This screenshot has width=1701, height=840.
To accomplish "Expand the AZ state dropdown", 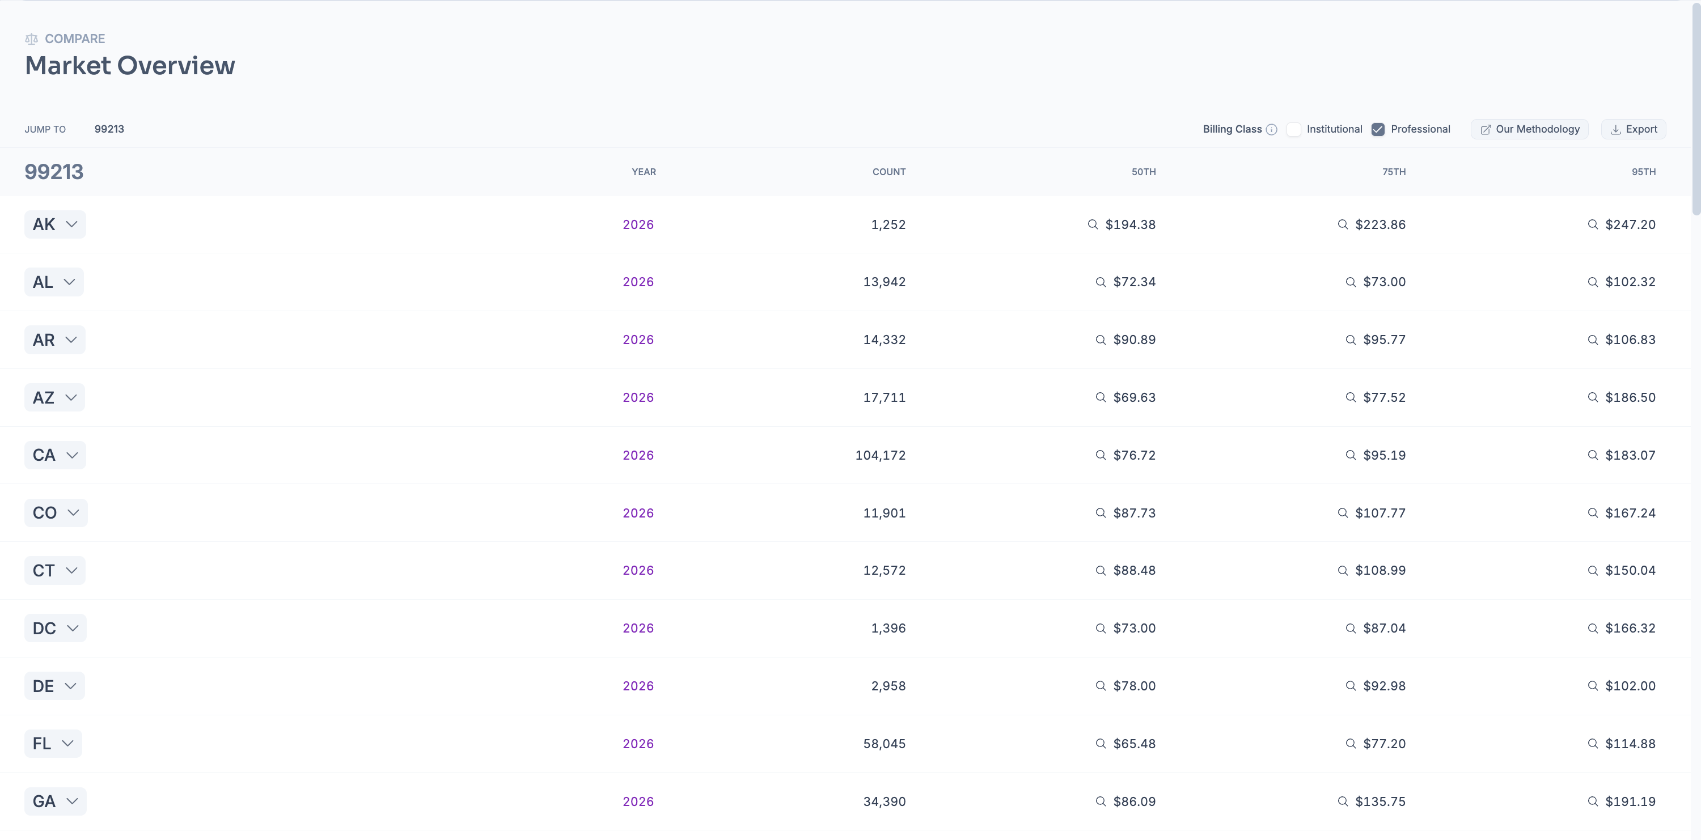I will coord(55,397).
